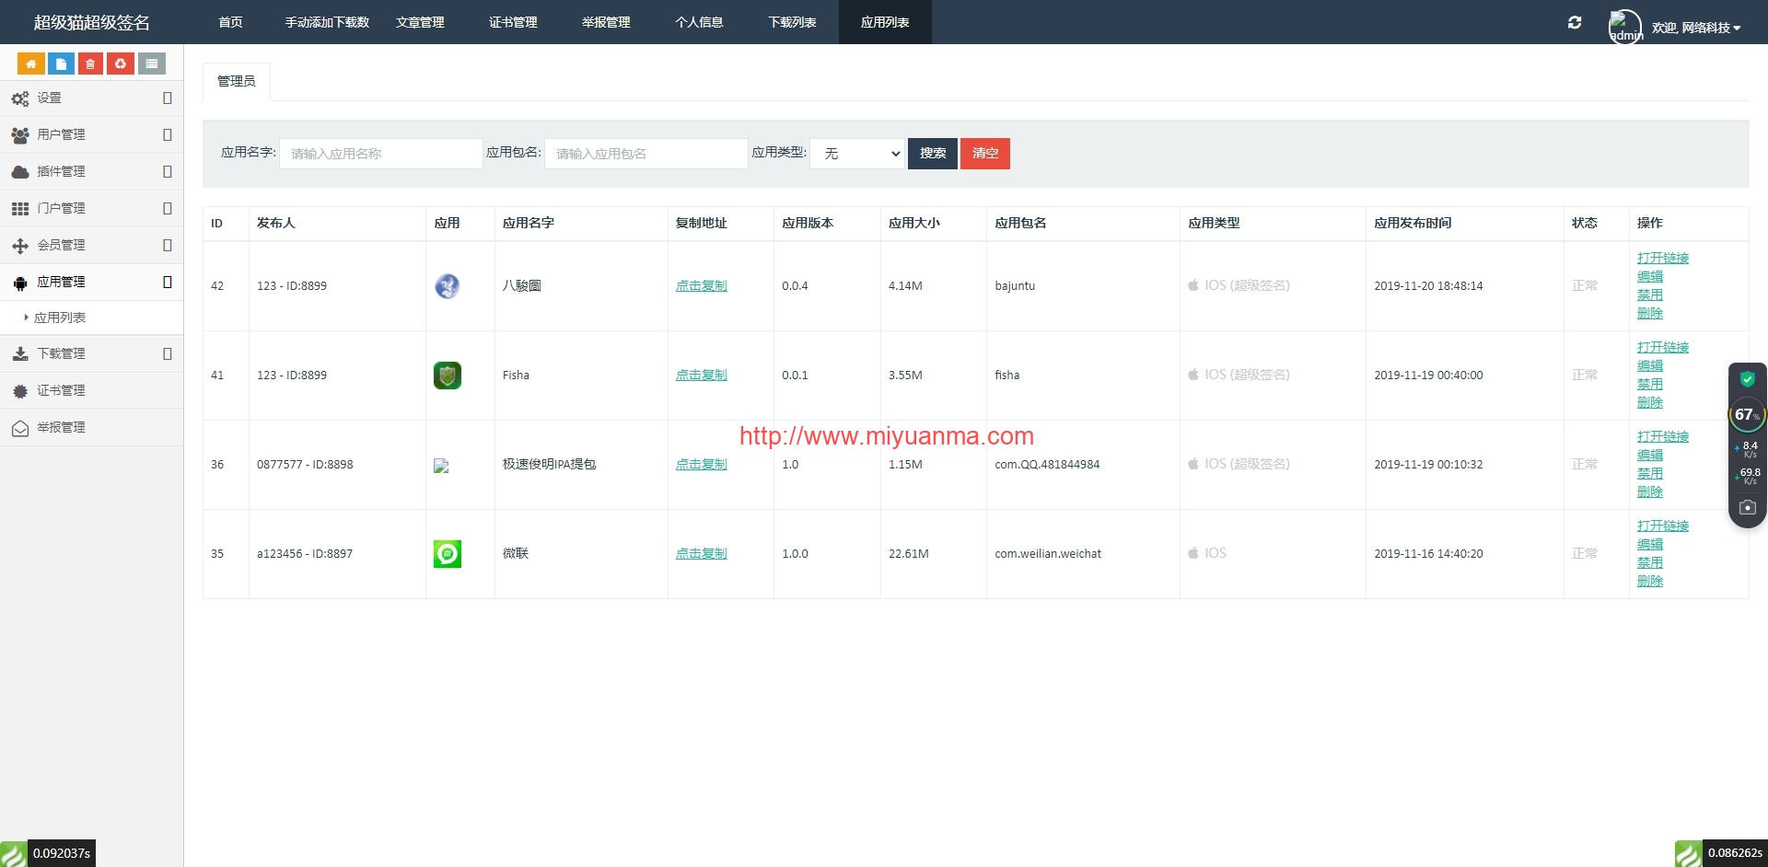The width and height of the screenshot is (1768, 867).
Task: Click the broken image icon for 极速俊明IPA提包
Action: 441,466
